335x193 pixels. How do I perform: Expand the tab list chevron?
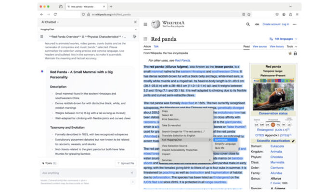click(x=291, y=7)
